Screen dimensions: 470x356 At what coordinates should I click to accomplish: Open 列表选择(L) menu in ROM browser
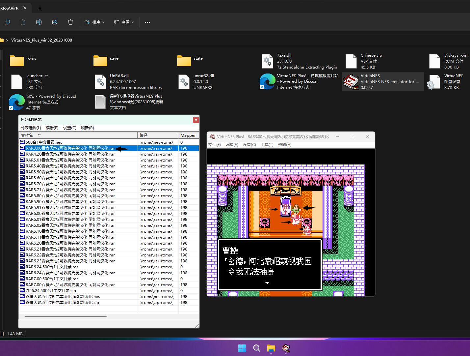(31, 128)
